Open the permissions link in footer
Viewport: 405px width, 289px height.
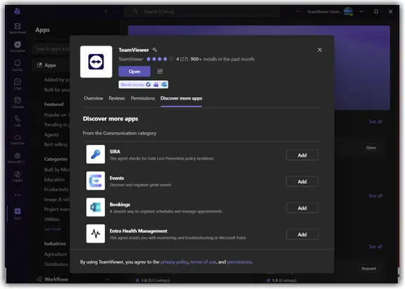(239, 262)
